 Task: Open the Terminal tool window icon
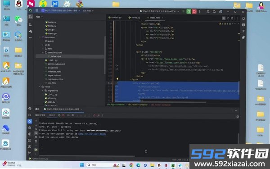point(30,140)
